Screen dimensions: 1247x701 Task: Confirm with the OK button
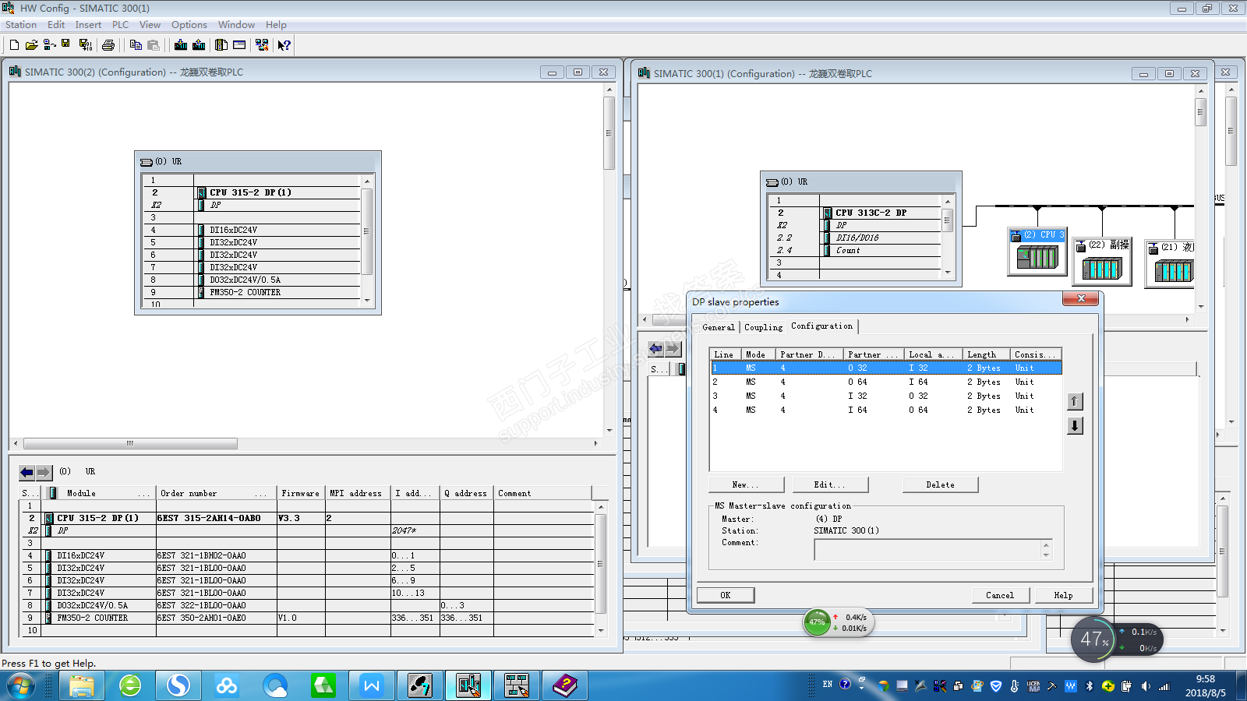tap(726, 595)
